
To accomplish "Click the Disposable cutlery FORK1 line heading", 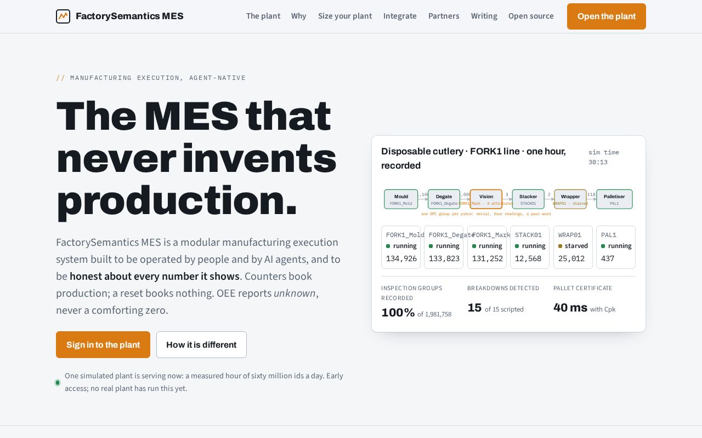I will pos(474,158).
